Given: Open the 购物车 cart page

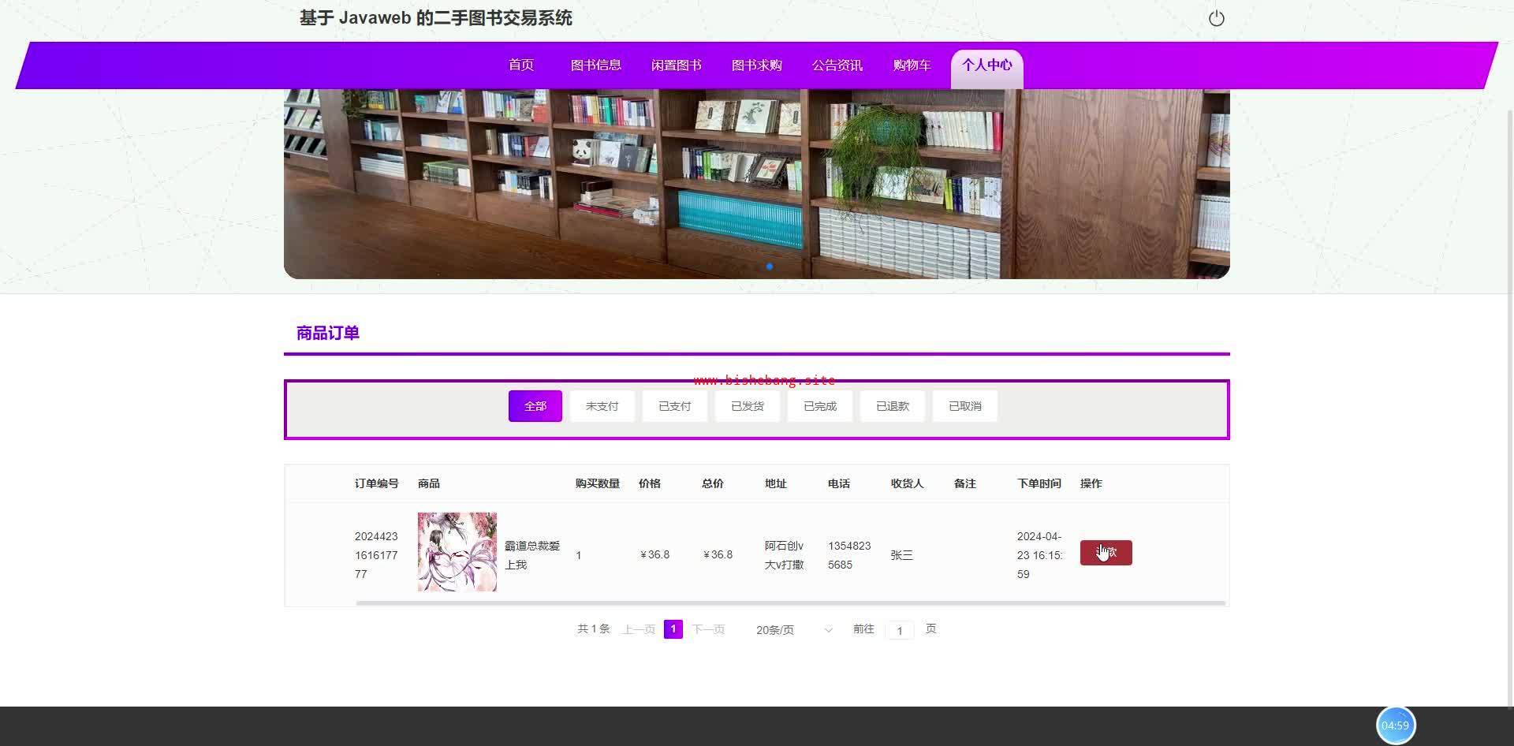Looking at the screenshot, I should (x=912, y=65).
